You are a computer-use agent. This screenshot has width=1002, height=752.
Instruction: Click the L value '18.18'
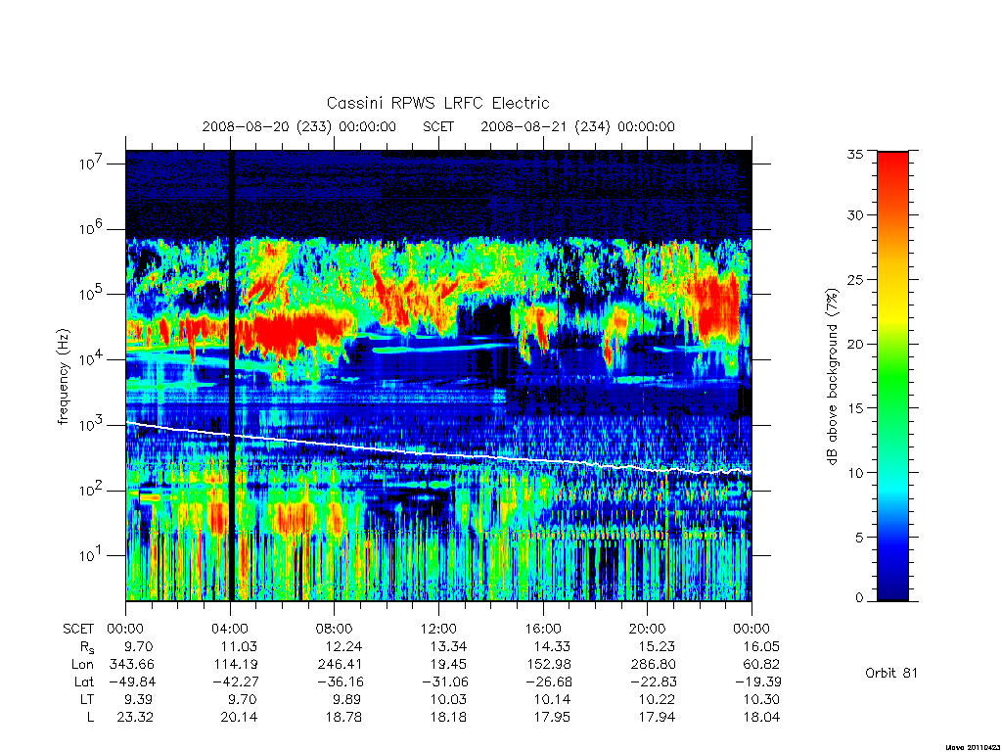tap(448, 718)
